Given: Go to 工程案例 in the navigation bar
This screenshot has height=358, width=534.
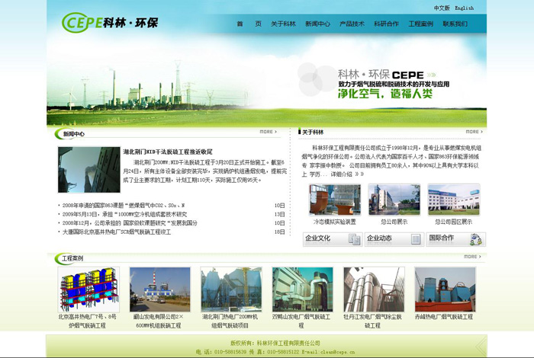Looking at the screenshot, I should (421, 24).
